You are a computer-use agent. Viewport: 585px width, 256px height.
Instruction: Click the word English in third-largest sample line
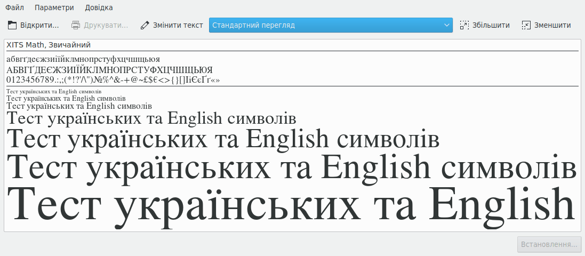coord(288,140)
